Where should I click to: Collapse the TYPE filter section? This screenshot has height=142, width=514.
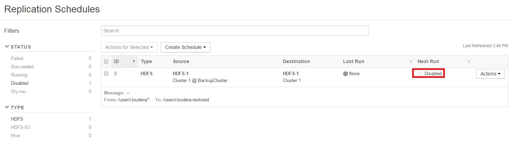(7, 108)
